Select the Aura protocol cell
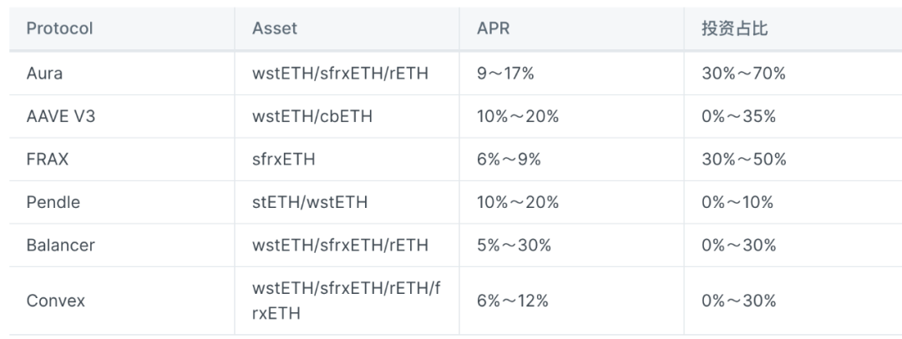This screenshot has height=339, width=902. [x=44, y=73]
